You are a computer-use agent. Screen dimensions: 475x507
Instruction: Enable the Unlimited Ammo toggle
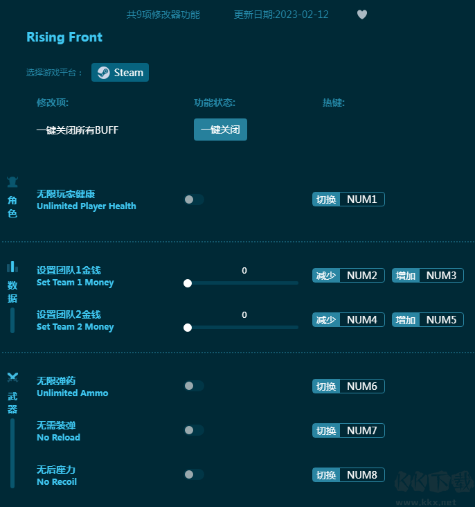tap(194, 386)
